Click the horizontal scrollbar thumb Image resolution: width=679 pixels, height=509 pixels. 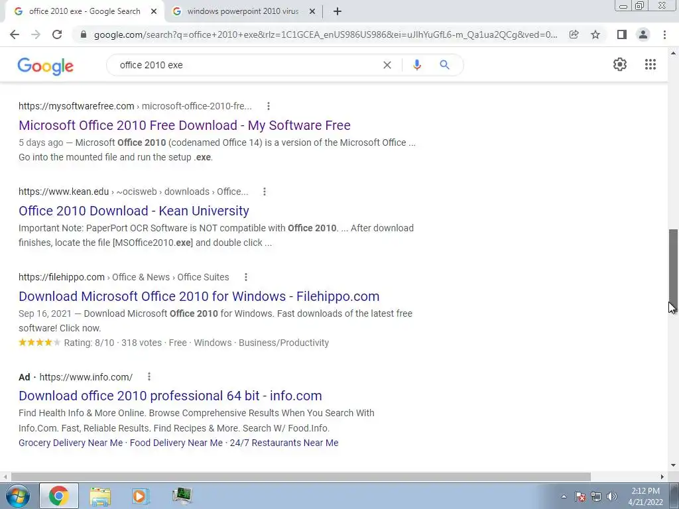click(301, 477)
